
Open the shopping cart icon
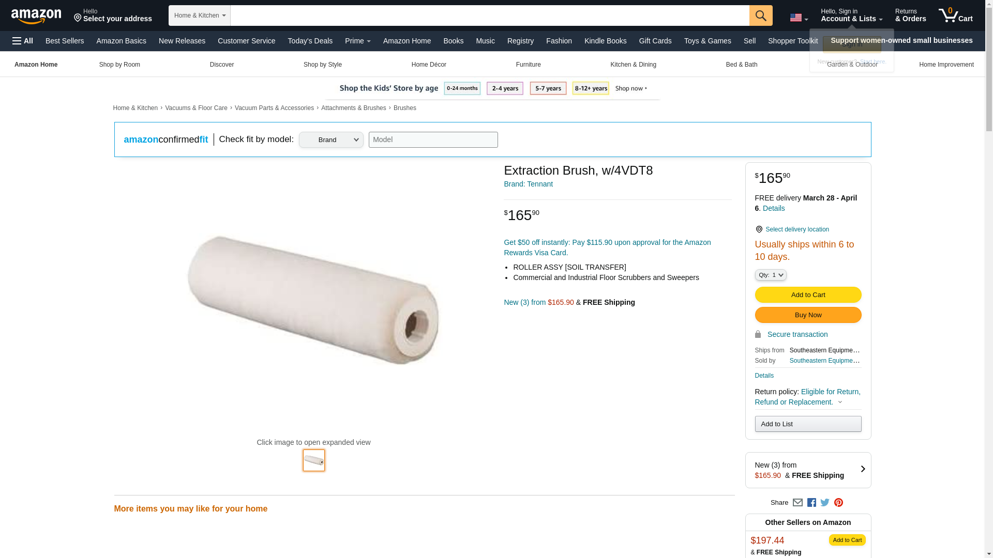tap(956, 16)
